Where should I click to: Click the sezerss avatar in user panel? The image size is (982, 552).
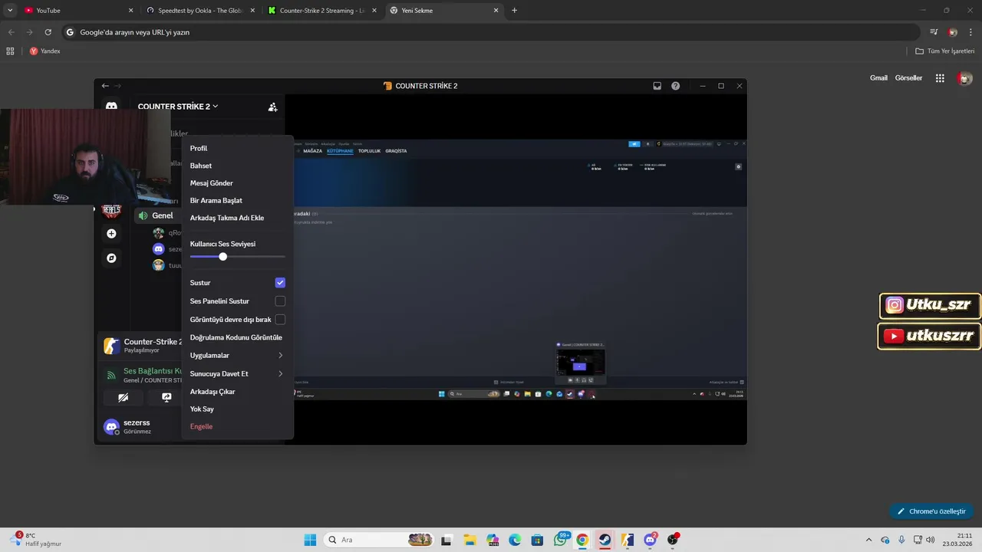111,426
